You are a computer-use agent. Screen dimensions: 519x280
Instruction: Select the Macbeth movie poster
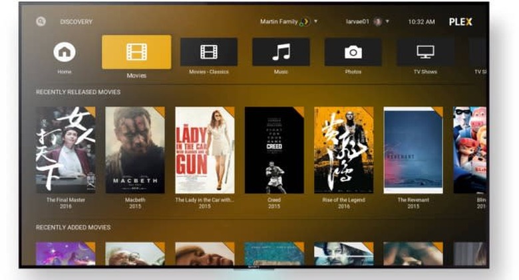pyautogui.click(x=135, y=150)
